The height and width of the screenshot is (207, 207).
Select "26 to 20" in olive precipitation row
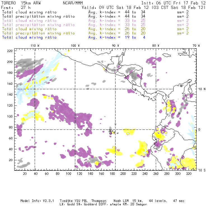point(135,33)
